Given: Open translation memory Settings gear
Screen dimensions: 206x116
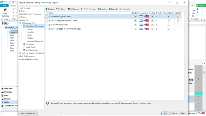Looking at the screenshot, I should [x=73, y=9].
